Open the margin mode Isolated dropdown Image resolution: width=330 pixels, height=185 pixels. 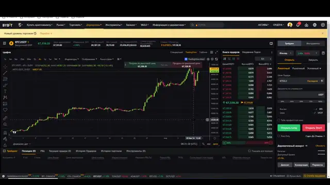[285, 53]
